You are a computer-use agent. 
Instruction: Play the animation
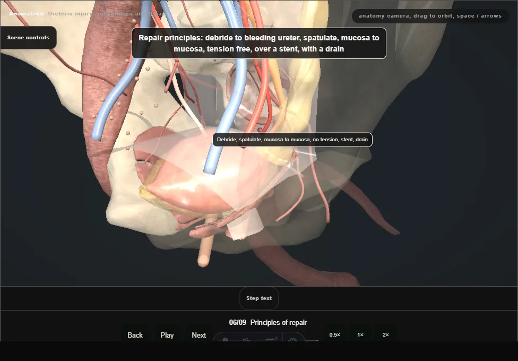[167, 335]
